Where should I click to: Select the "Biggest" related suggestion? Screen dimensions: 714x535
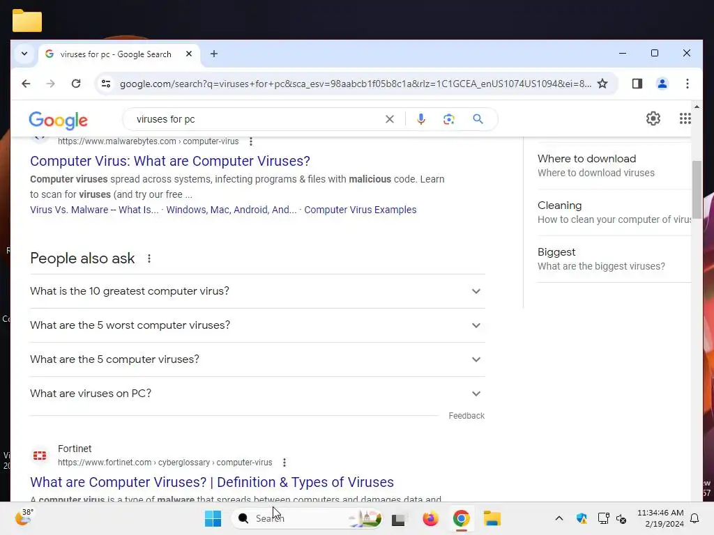pos(614,259)
